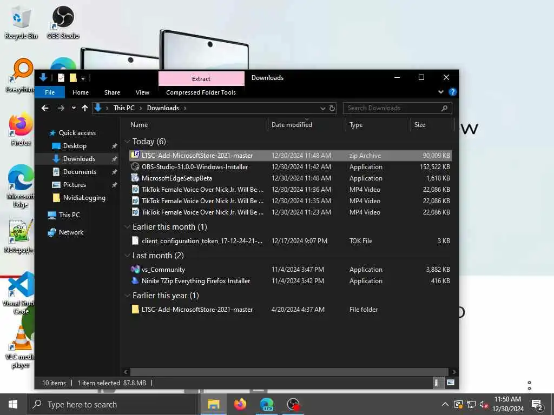Switch to Details view icon in status bar
This screenshot has width=554, height=415.
[437, 383]
